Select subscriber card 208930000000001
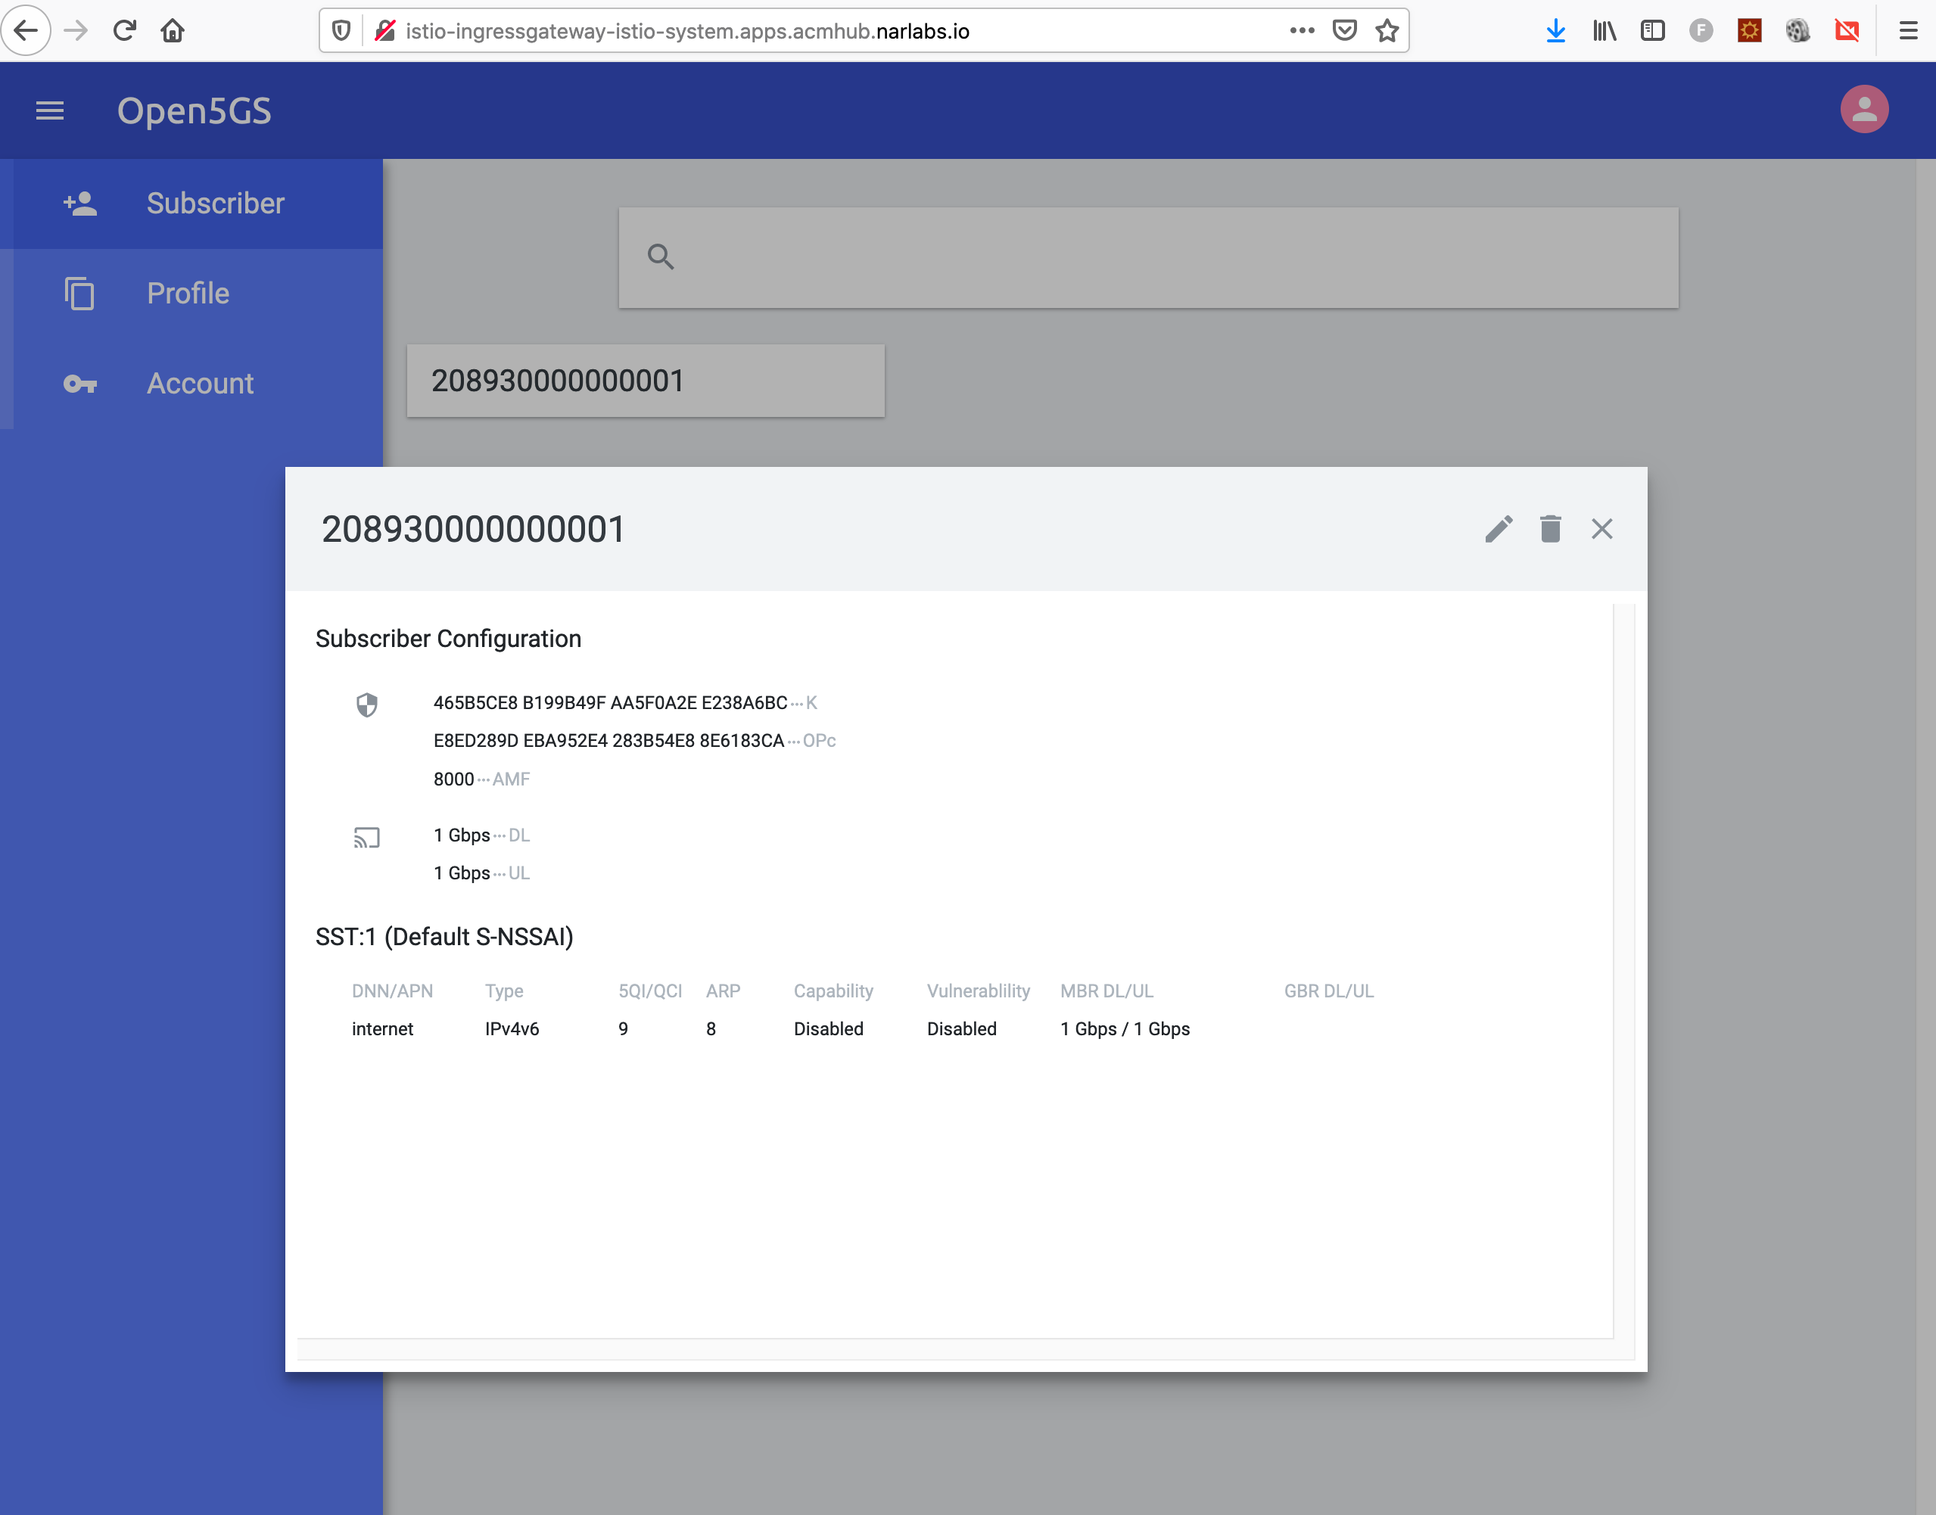1936x1515 pixels. 645,381
